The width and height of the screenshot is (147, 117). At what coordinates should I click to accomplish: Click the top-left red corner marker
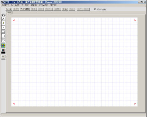coord(14,20)
